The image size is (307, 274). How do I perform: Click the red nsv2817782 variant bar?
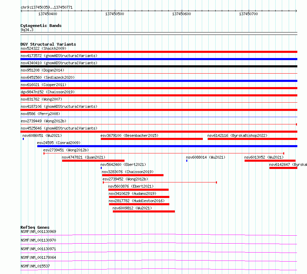(x=139, y=204)
